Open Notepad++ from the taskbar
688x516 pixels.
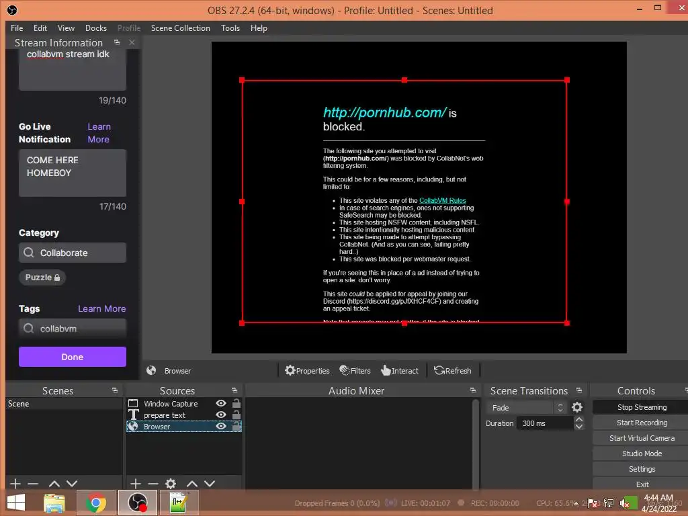click(179, 503)
